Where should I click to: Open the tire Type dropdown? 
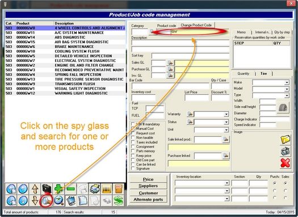click(287, 95)
